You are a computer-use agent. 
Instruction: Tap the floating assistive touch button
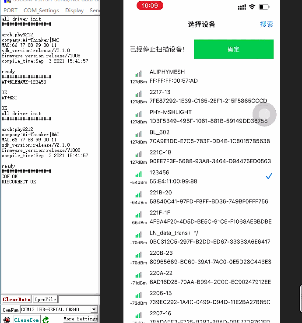tap(264, 114)
